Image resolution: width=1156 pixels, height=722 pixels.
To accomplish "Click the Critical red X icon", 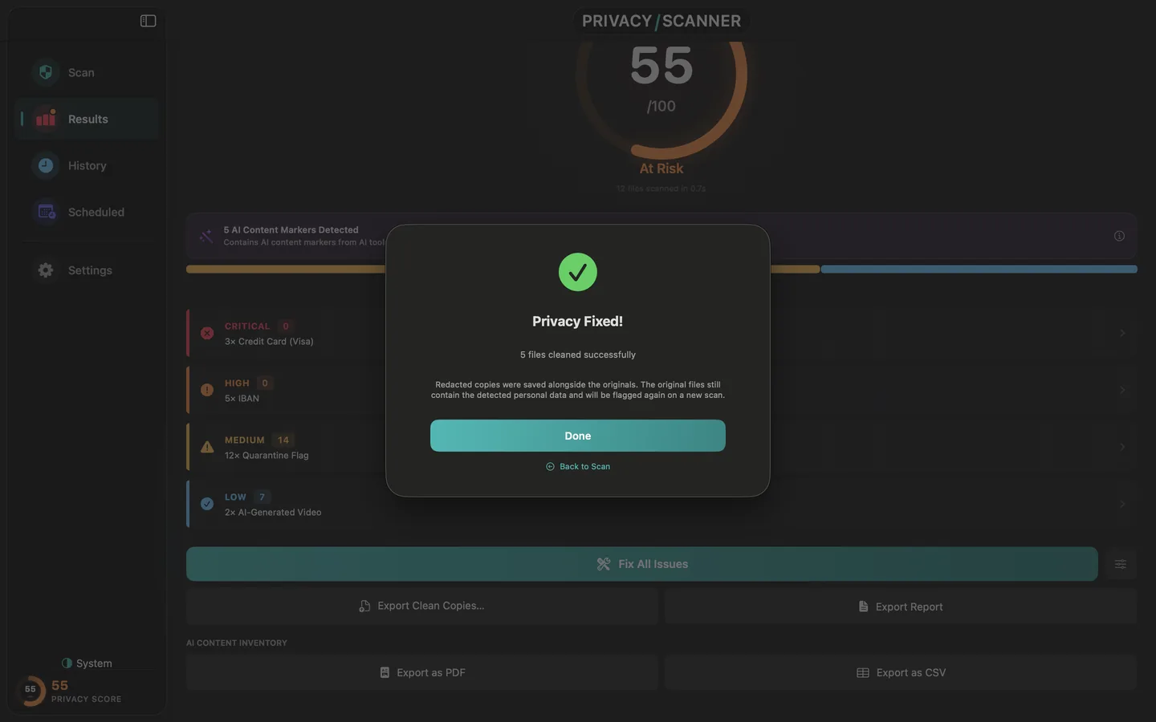I will [x=207, y=333].
